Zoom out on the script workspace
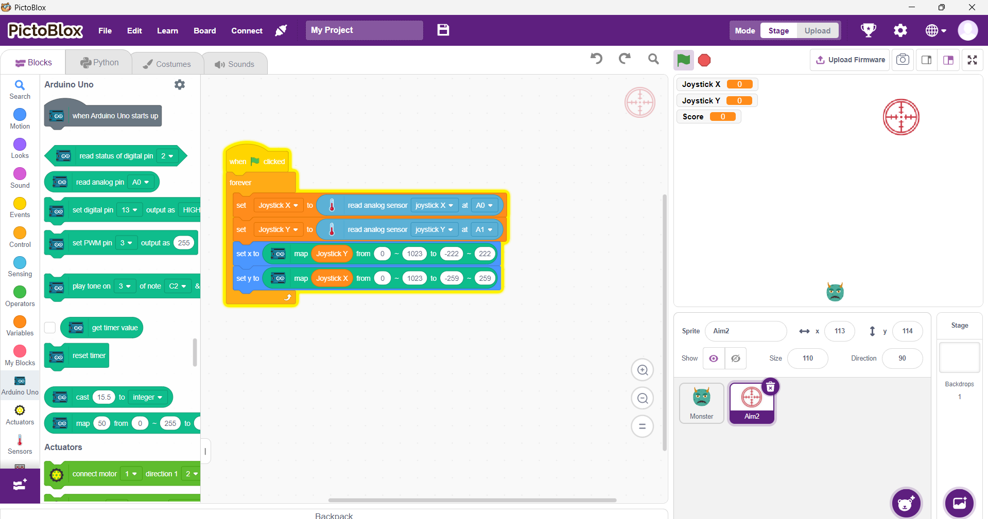Viewport: 988px width, 519px height. click(x=643, y=398)
